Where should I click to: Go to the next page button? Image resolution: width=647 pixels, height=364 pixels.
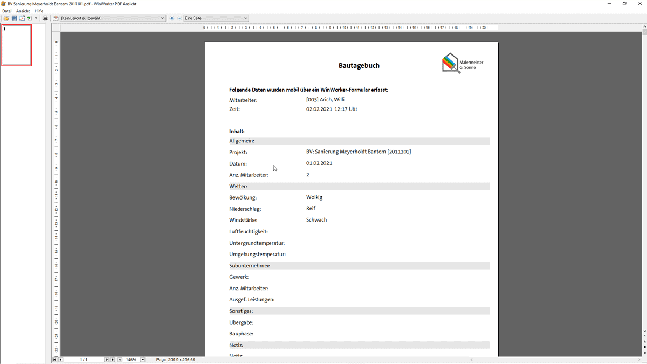107,360
